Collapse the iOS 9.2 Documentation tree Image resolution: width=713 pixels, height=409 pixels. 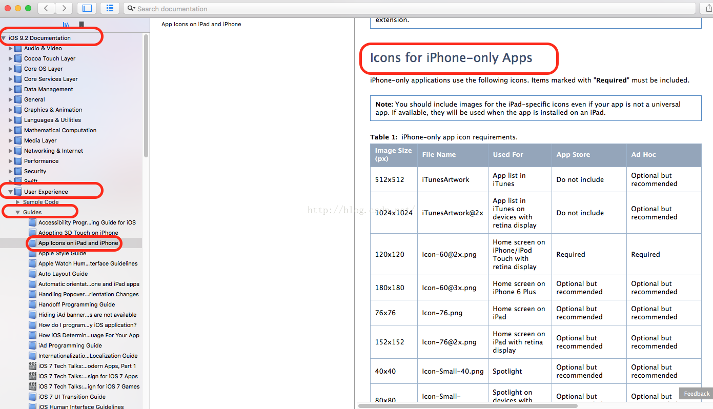point(4,38)
